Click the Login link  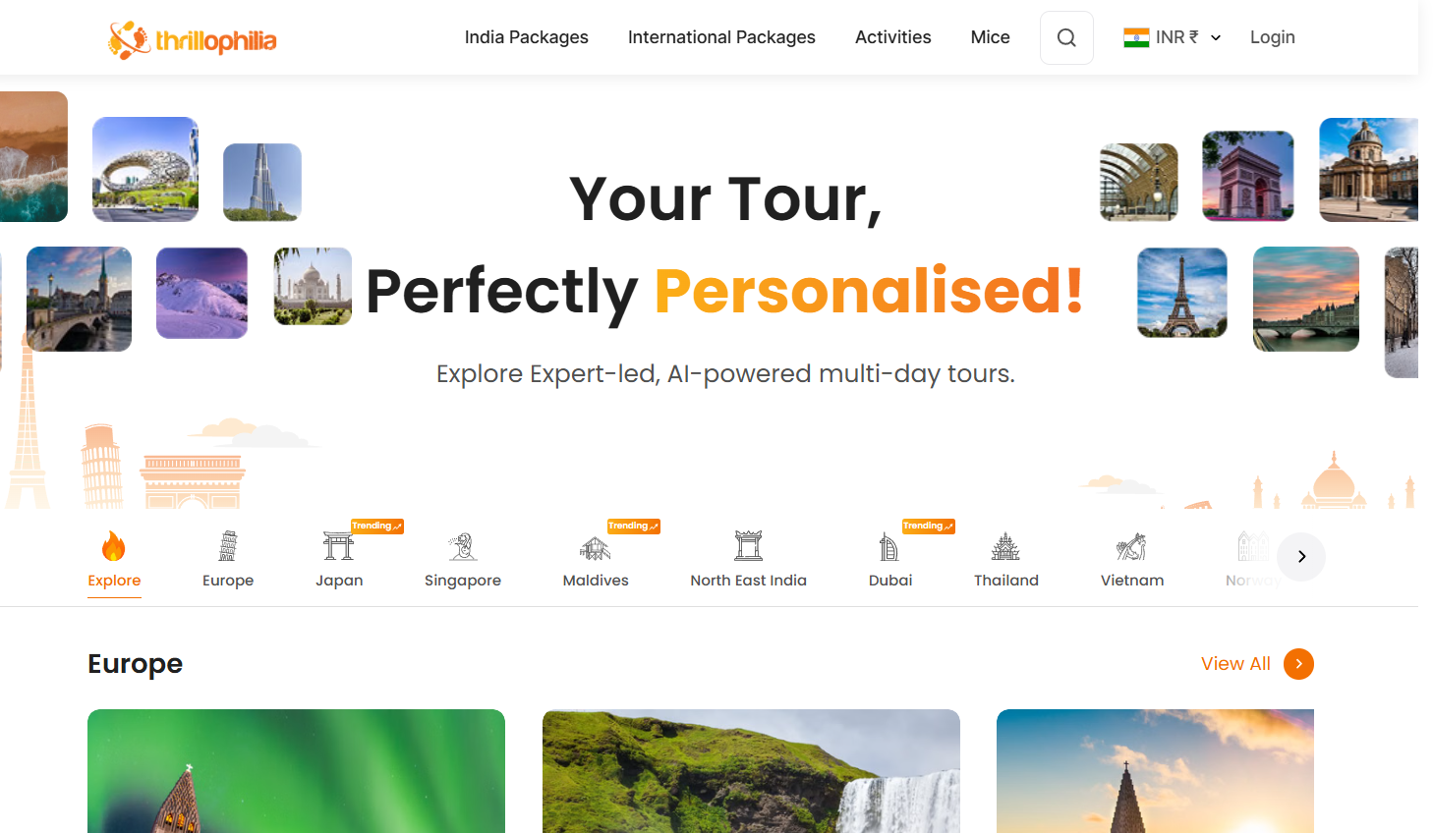(x=1272, y=37)
